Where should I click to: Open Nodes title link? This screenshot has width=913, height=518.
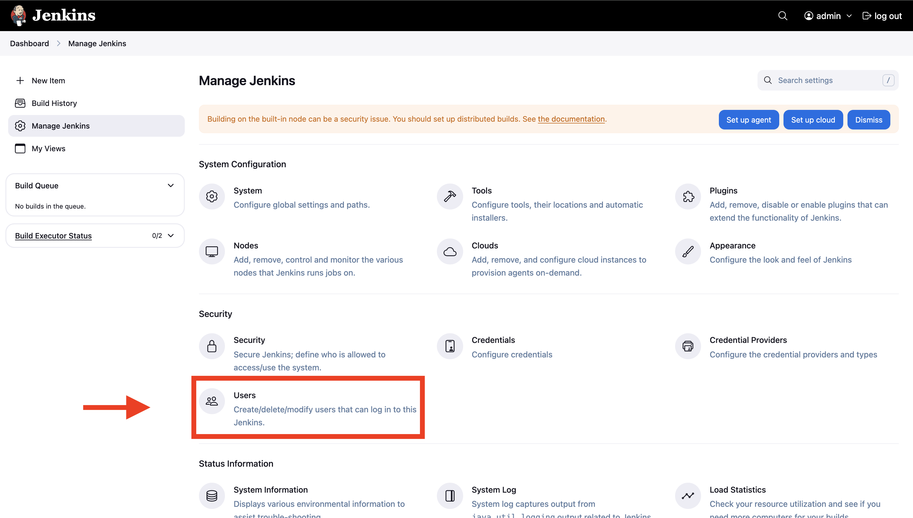click(246, 245)
